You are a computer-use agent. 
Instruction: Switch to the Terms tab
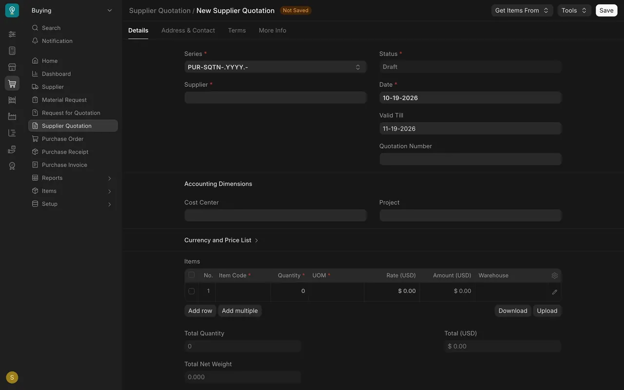237,30
